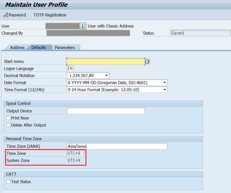Open the Parameters tab

click(x=65, y=47)
